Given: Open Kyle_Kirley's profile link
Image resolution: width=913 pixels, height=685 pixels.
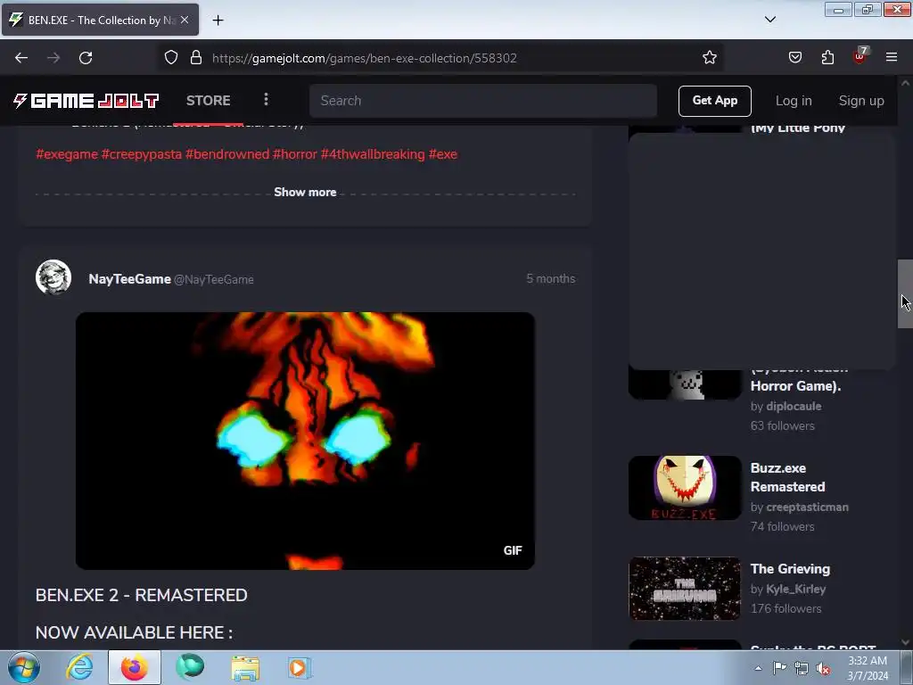Looking at the screenshot, I should click(796, 589).
